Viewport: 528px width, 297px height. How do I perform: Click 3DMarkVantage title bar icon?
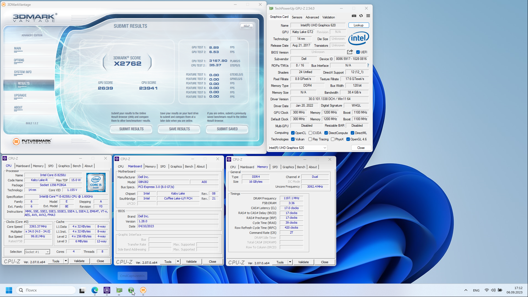4,4
